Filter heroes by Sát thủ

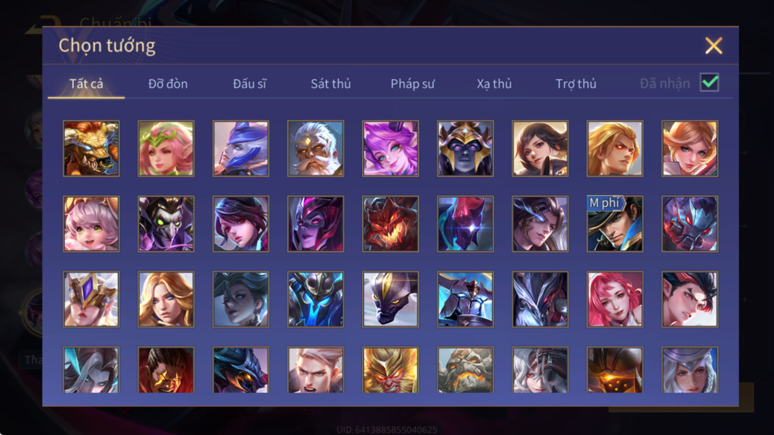point(331,84)
